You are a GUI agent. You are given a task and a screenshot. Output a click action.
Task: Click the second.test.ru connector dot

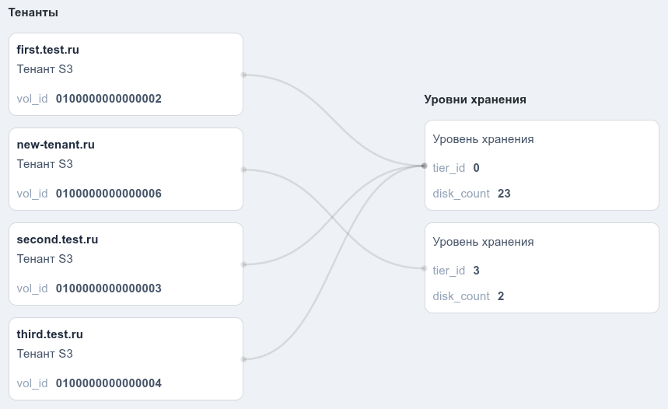(x=243, y=264)
